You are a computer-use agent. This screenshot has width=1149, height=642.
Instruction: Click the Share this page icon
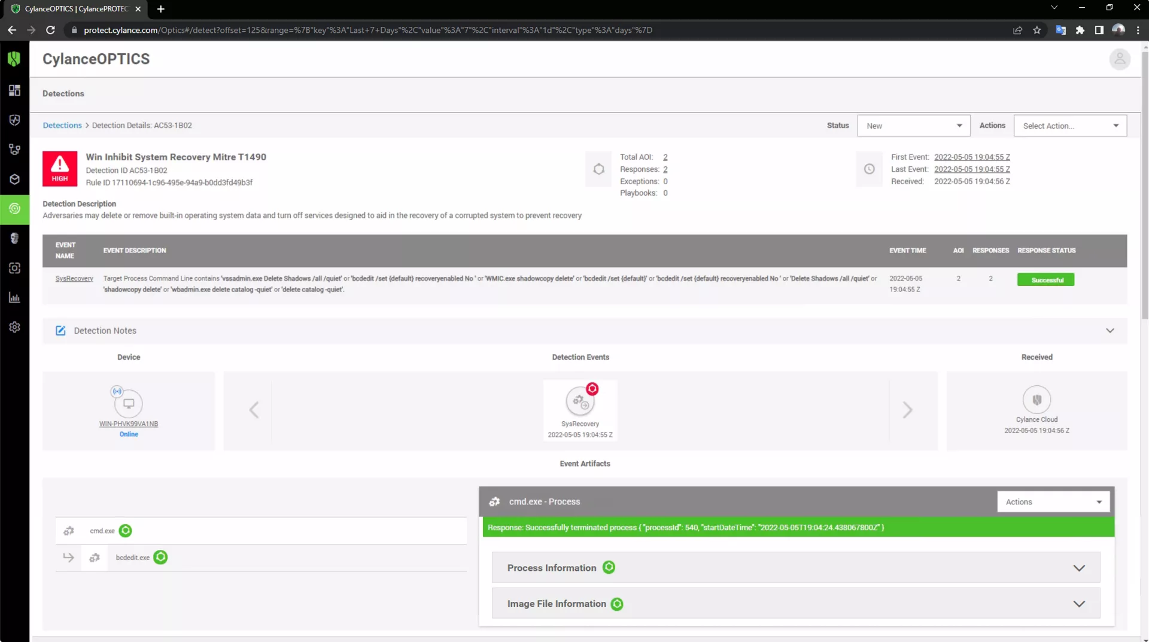1017,30
